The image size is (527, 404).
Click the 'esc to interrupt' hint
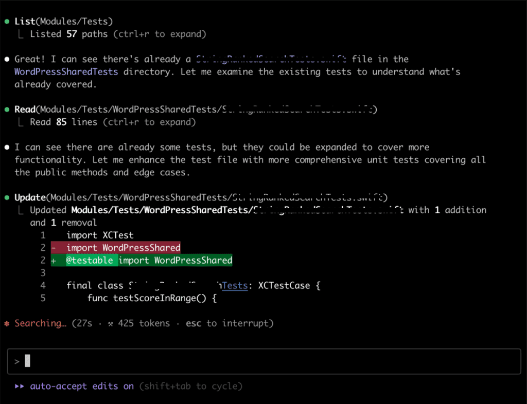point(230,323)
